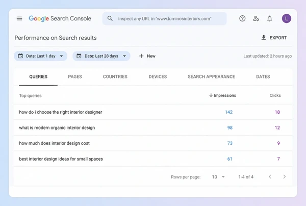Click the 'Rows per page:' label
The width and height of the screenshot is (306, 206).
pos(186,177)
